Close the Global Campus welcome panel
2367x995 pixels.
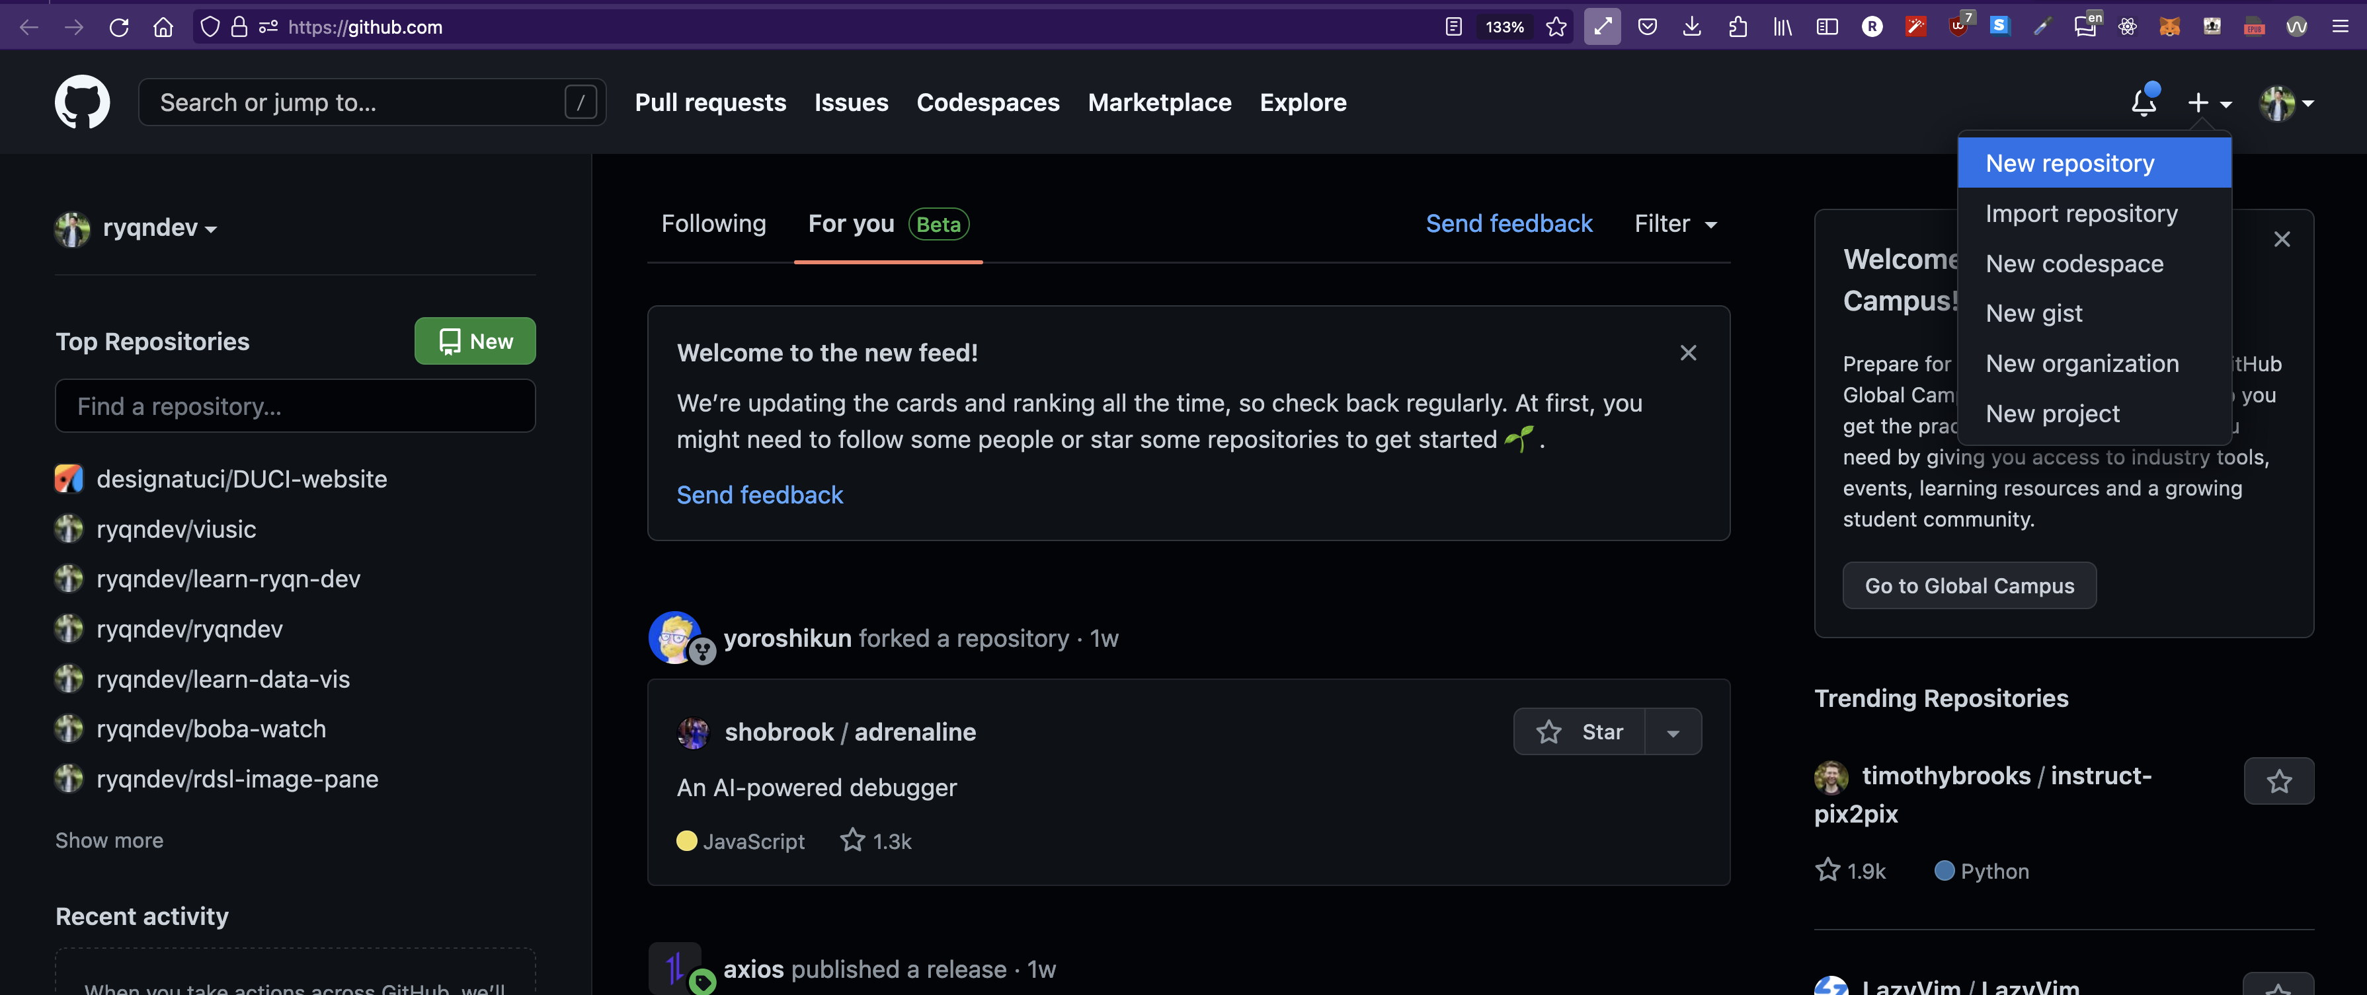(x=2282, y=240)
